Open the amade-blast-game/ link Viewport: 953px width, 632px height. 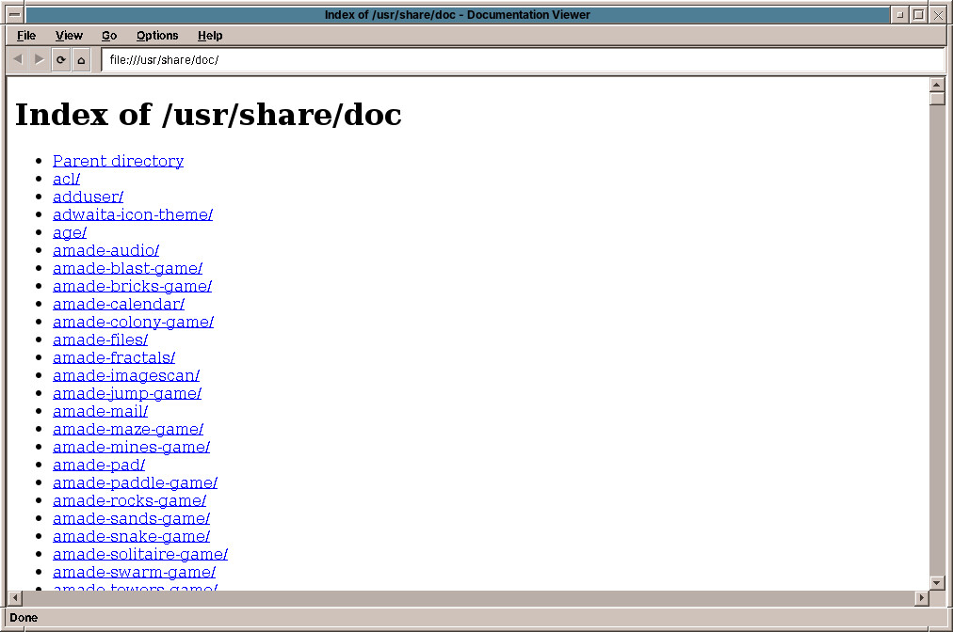point(128,268)
